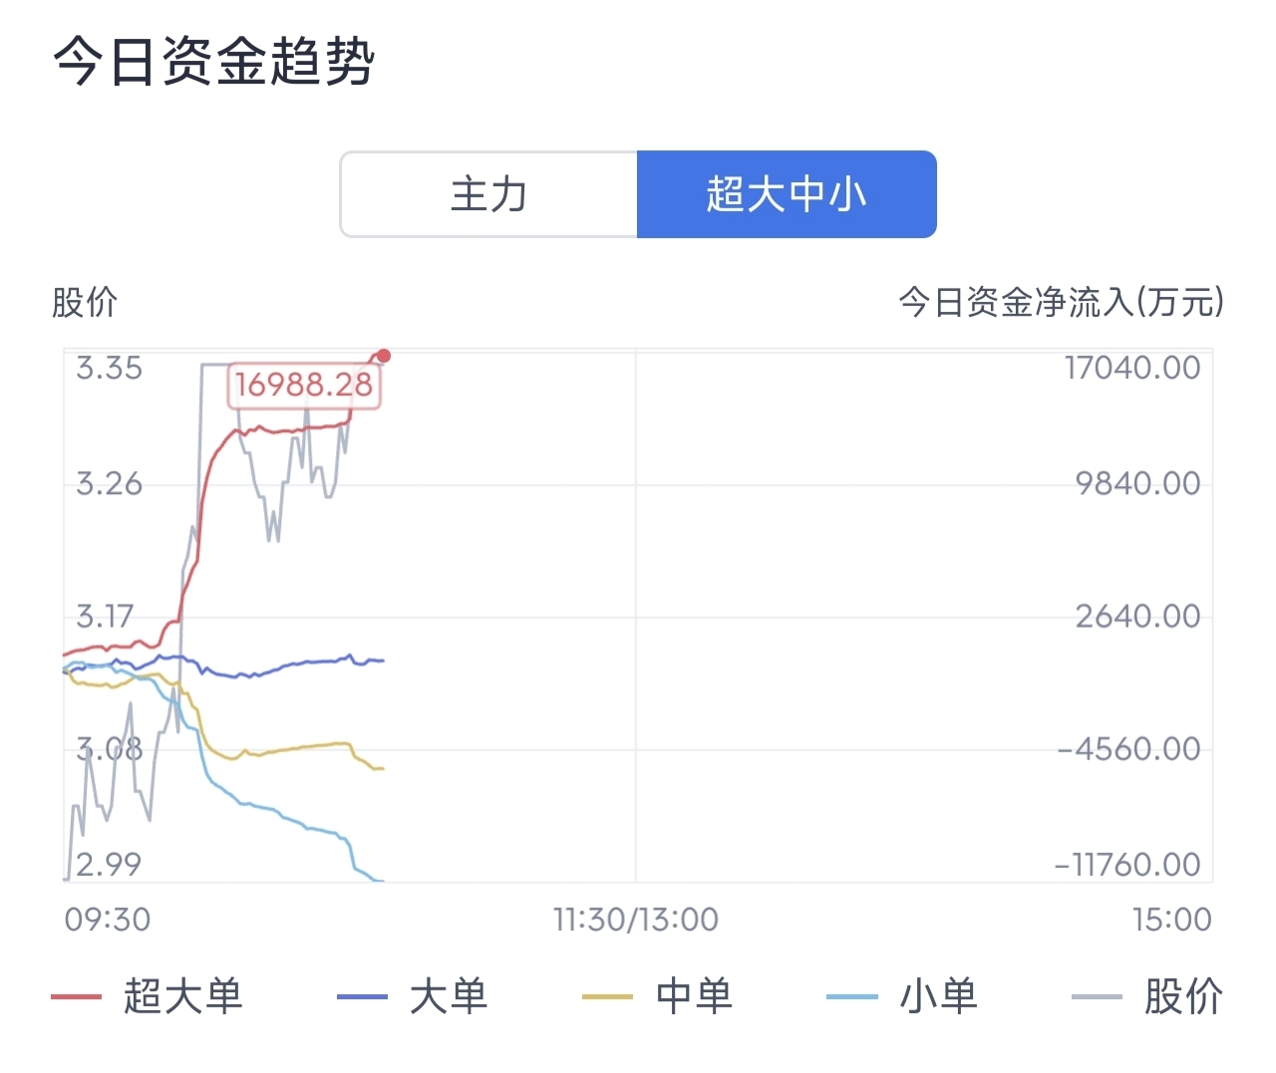This screenshot has height=1073, width=1276.
Task: Click the 3.35 price axis label
Action: point(109,369)
